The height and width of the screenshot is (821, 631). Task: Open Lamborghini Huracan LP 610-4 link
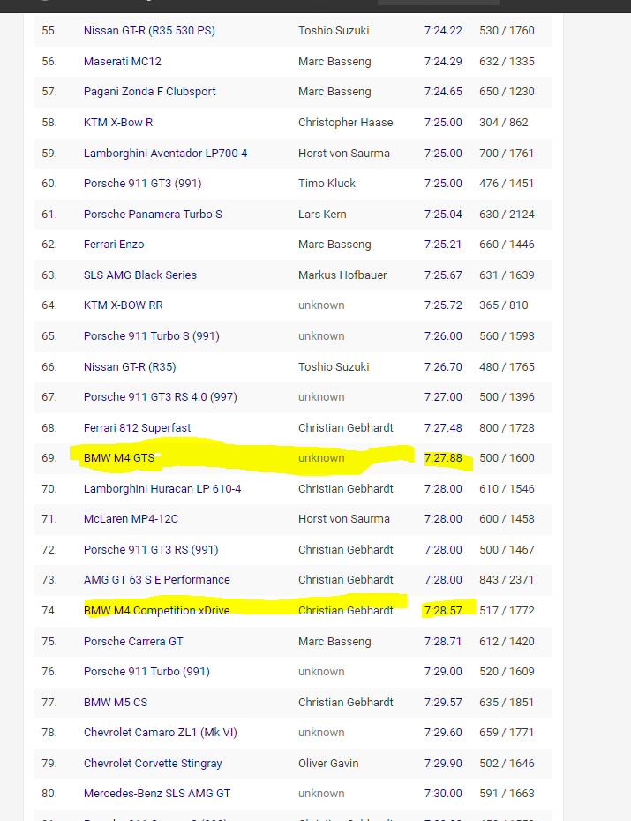[x=162, y=489]
